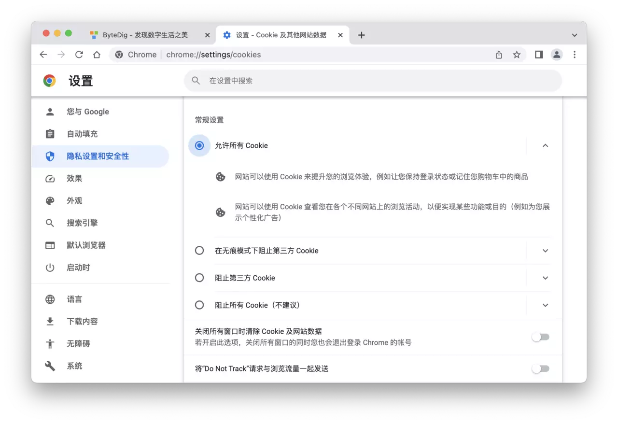Screen dimensions: 618x424
Task: Click the Chrome logo beside 设置
Action: (x=49, y=81)
